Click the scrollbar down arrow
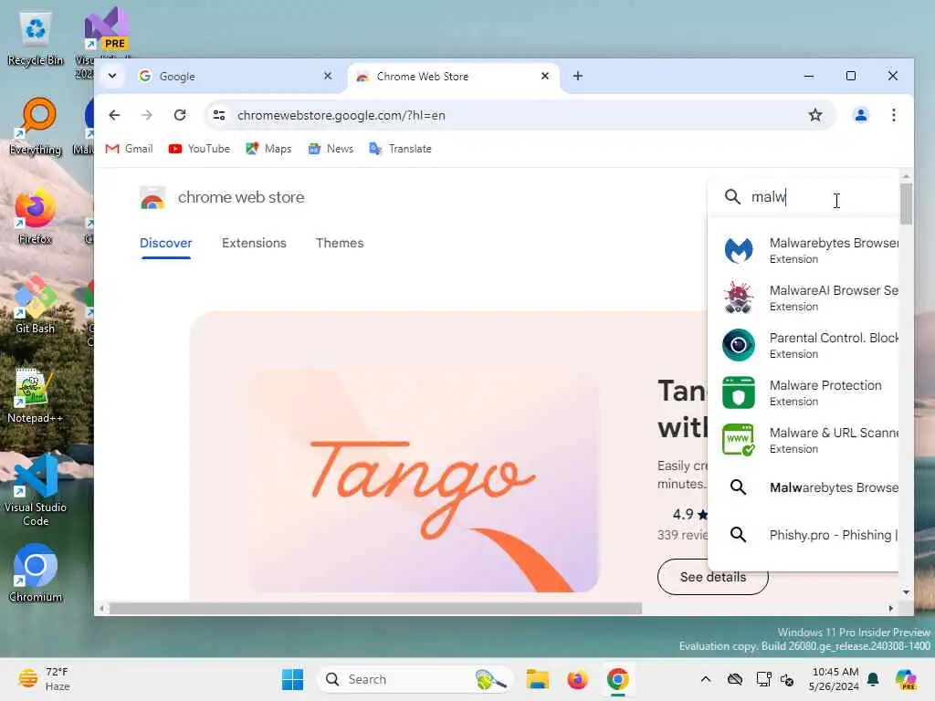Image resolution: width=935 pixels, height=701 pixels. (906, 592)
